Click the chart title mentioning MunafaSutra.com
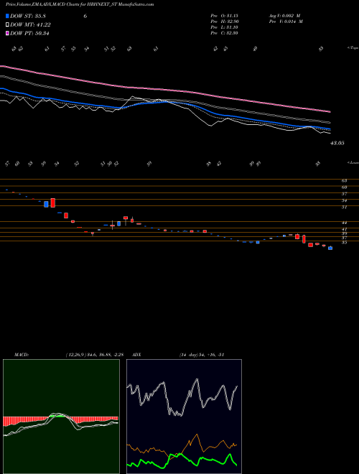This screenshot has width=359, height=474. pos(80,4)
